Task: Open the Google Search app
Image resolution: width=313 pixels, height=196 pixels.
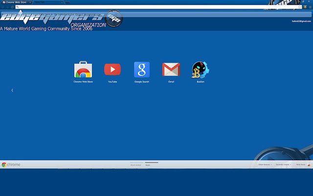Action: 142,70
